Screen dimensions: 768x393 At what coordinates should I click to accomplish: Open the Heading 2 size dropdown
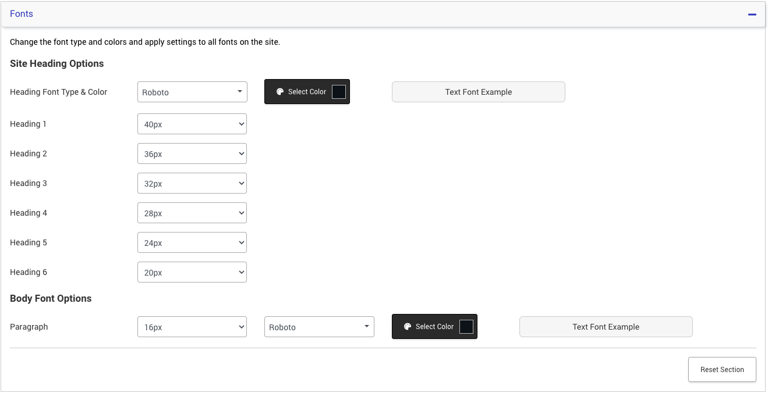pyautogui.click(x=192, y=153)
